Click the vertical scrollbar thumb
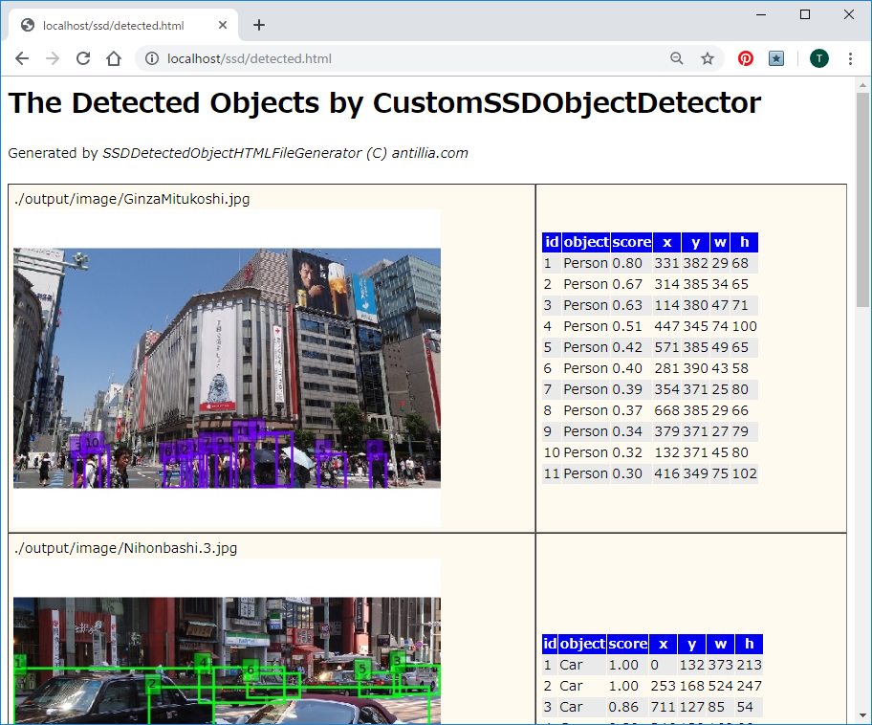 coord(862,200)
